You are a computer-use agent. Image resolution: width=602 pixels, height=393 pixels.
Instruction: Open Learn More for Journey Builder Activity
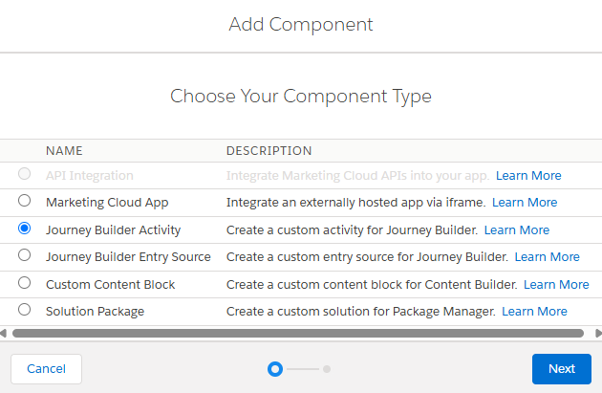517,229
